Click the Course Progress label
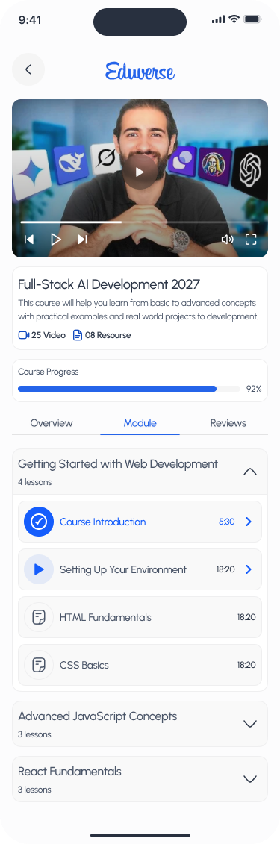 coord(48,372)
